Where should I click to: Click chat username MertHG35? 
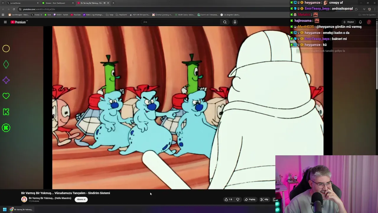306,27
